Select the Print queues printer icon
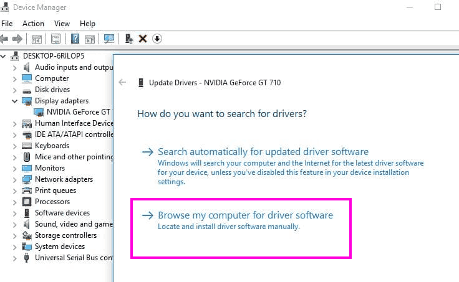 (x=27, y=190)
